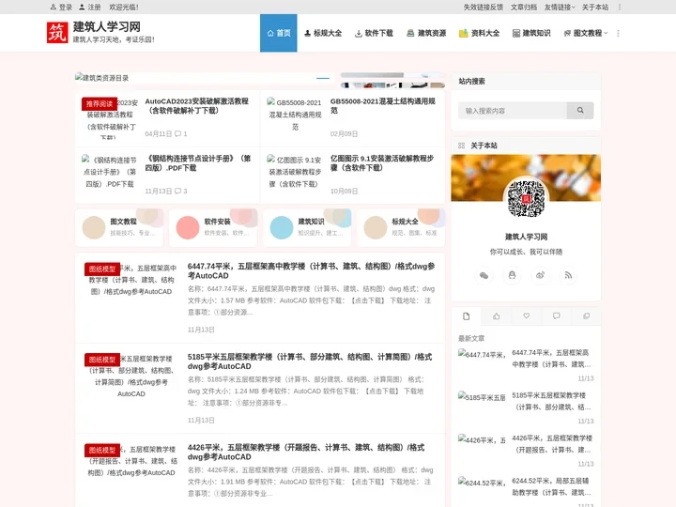The image size is (676, 507).
Task: Open the 5185平米五层框架教学楼 post title
Action: [310, 361]
